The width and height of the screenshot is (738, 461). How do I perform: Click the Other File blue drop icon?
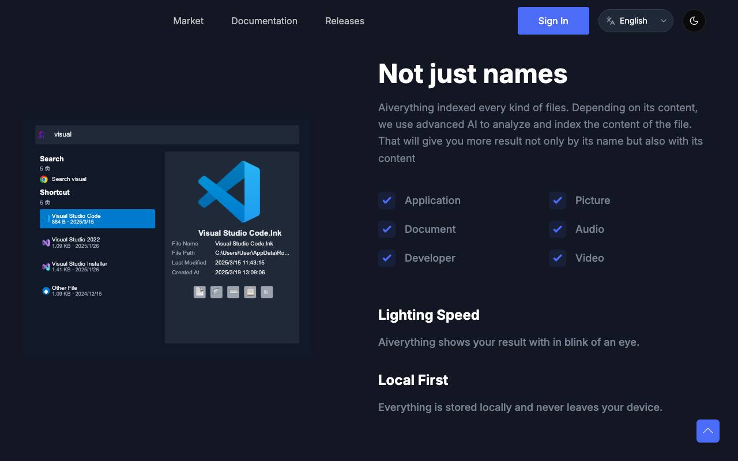coord(46,291)
